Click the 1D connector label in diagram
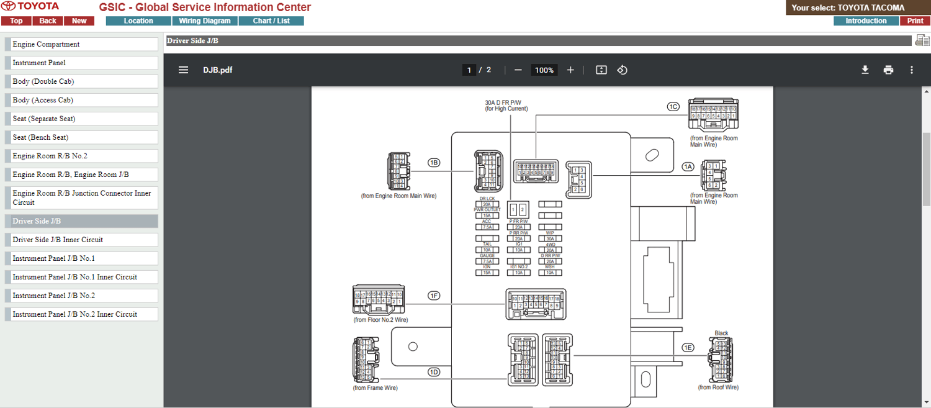Viewport: 931px width, 408px height. pyautogui.click(x=433, y=371)
